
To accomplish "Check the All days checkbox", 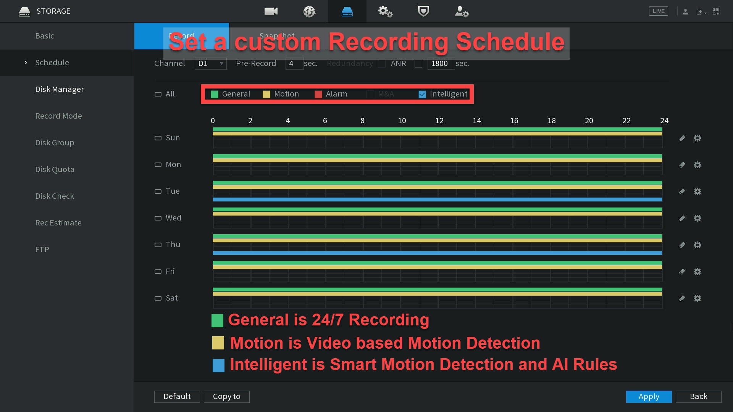I will [x=158, y=94].
